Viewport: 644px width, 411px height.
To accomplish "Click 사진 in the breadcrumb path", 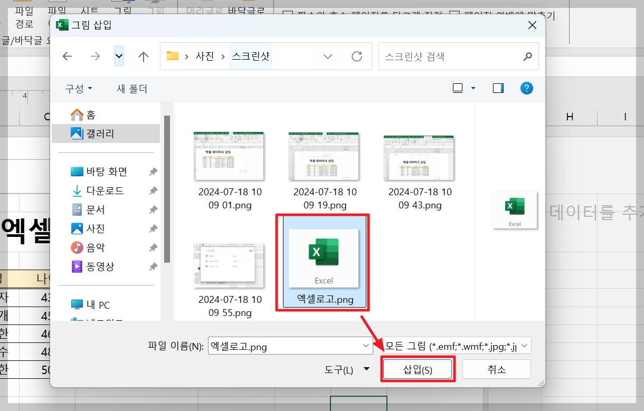I will tap(205, 56).
